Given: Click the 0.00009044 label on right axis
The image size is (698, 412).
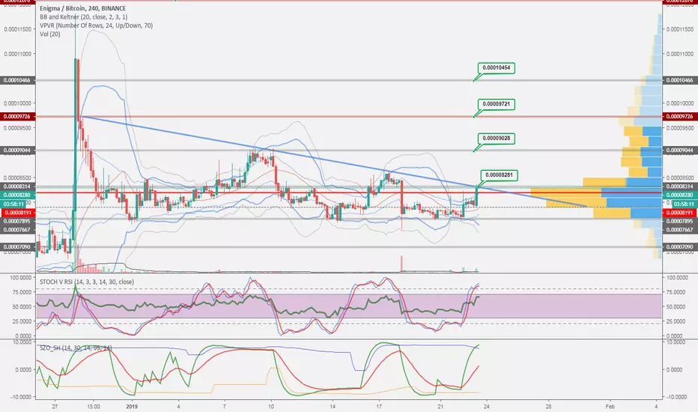Looking at the screenshot, I should pos(680,150).
